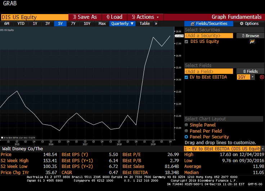
Task: Select the 7Y time range
Action: [73, 23]
